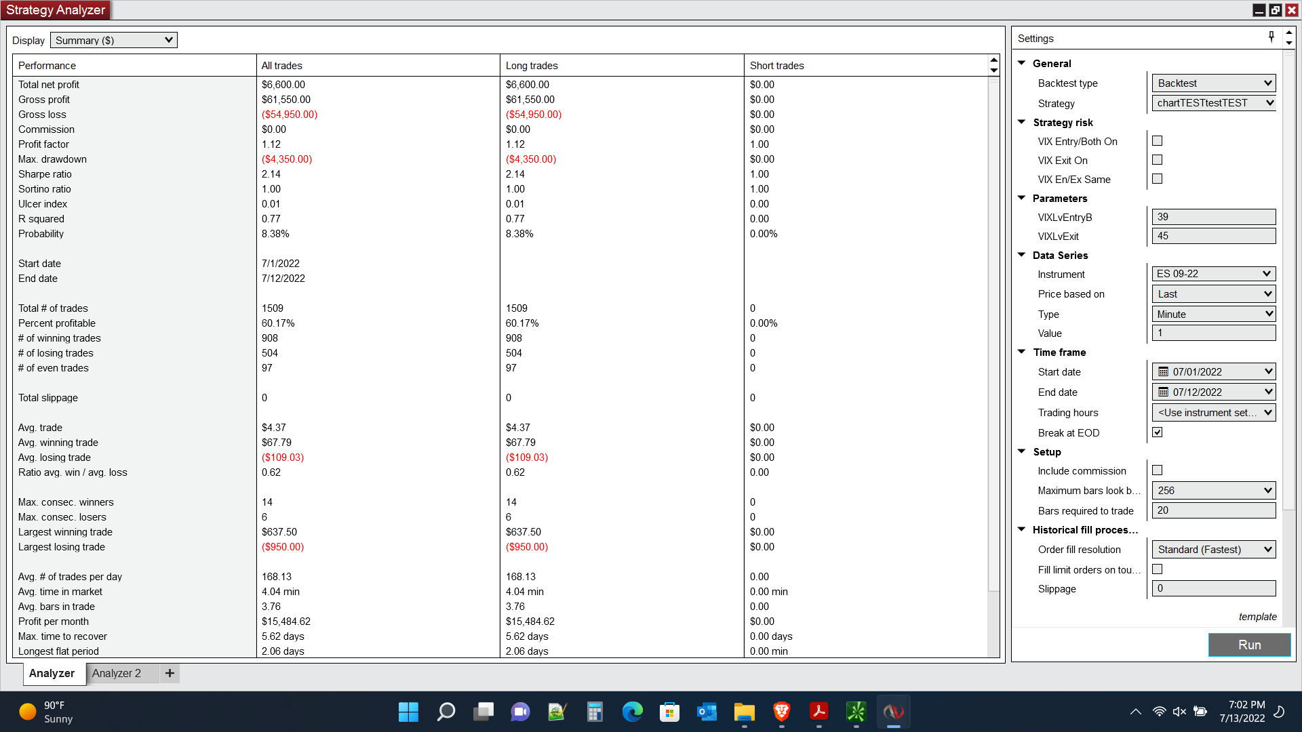
Task: Click the calendar icon in Start date field
Action: click(x=1163, y=371)
